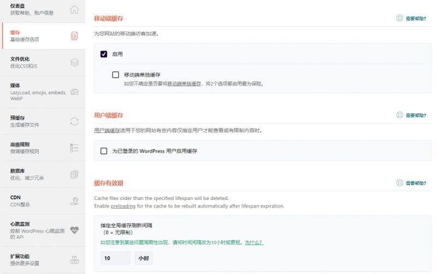Click the 移动端单独缓存 underlined link in description
Viewport: 437px width, 274px height.
184,84
